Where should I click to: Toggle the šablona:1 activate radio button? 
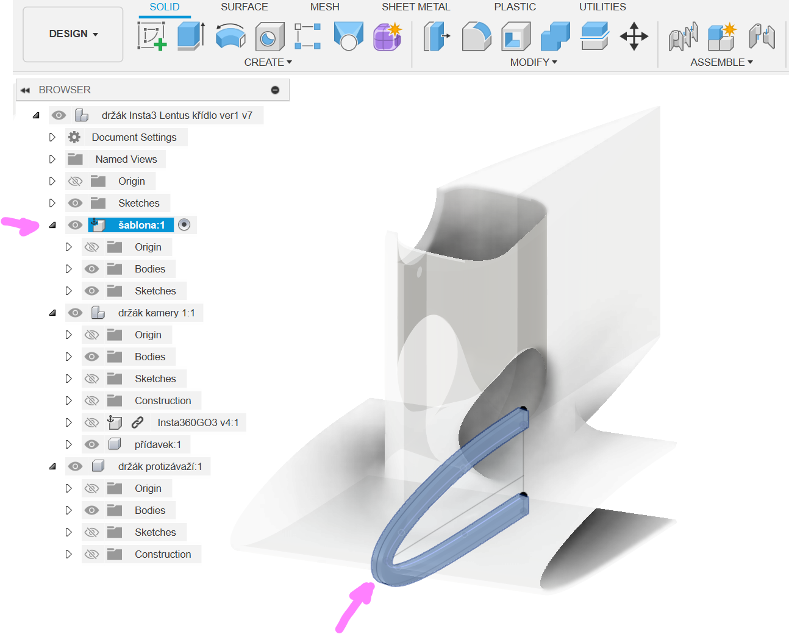[x=184, y=225]
